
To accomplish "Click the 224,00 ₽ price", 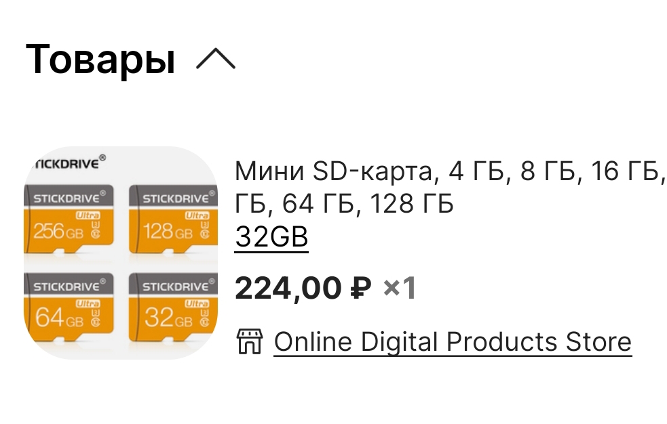I will (303, 288).
